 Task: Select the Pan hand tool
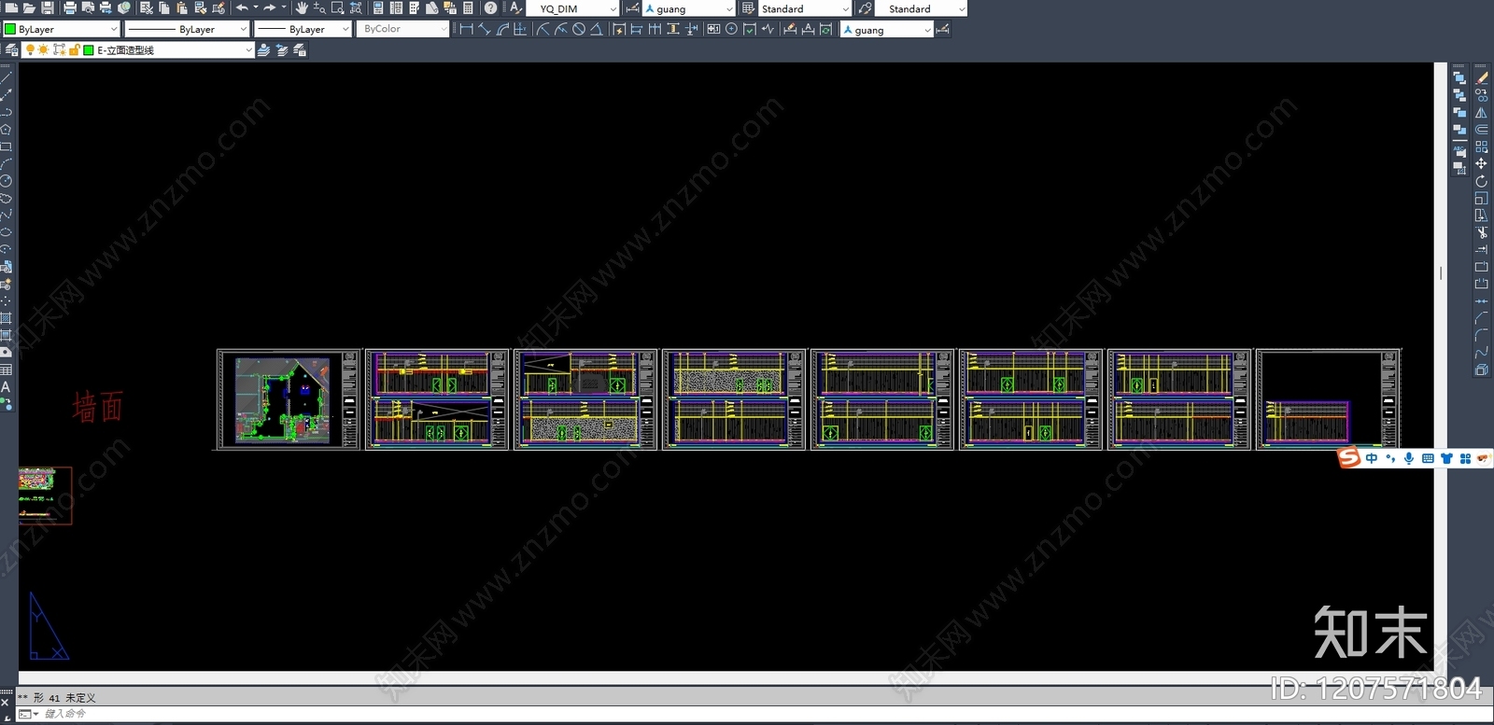tap(301, 7)
